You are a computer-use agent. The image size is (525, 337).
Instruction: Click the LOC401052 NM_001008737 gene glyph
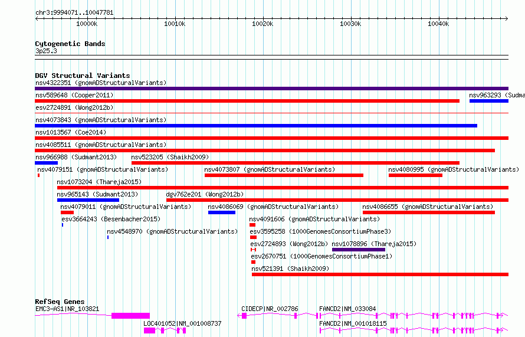pyautogui.click(x=165, y=331)
